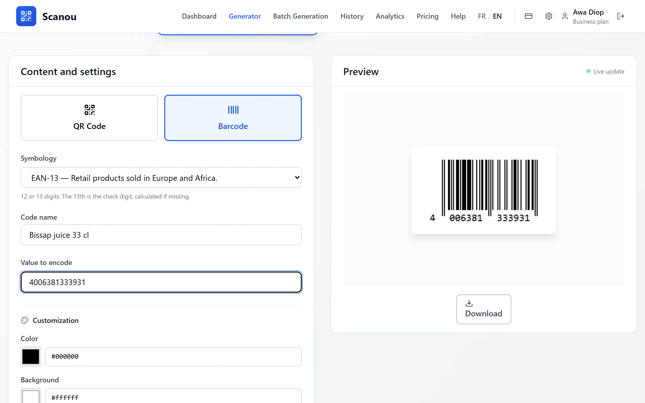Click the Code name label
This screenshot has width=645, height=403.
(x=39, y=217)
